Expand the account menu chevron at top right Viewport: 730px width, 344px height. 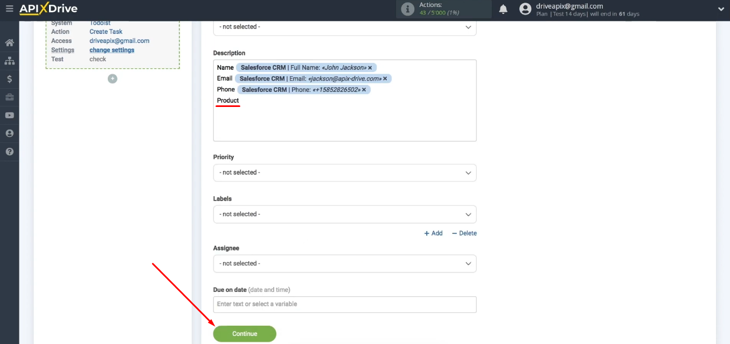(x=721, y=9)
